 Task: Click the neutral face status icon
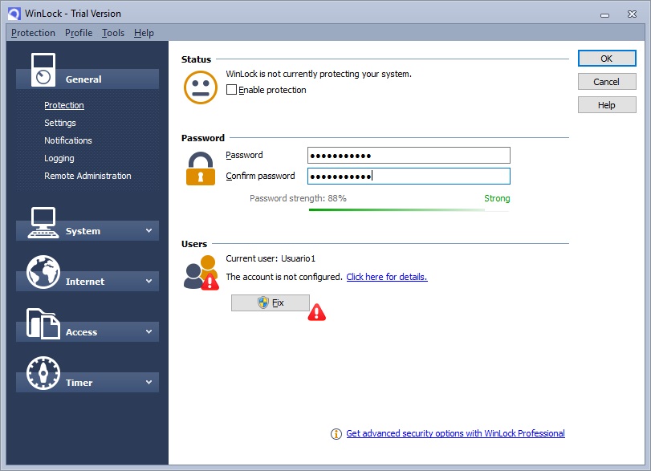coord(201,87)
